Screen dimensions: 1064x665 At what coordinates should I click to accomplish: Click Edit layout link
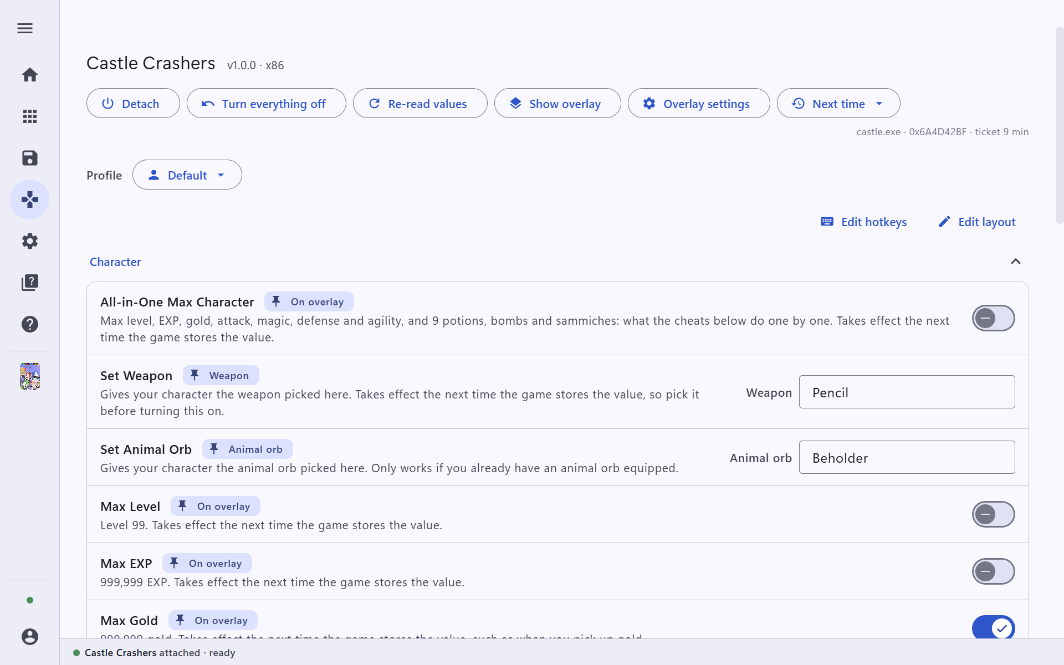[x=977, y=222]
